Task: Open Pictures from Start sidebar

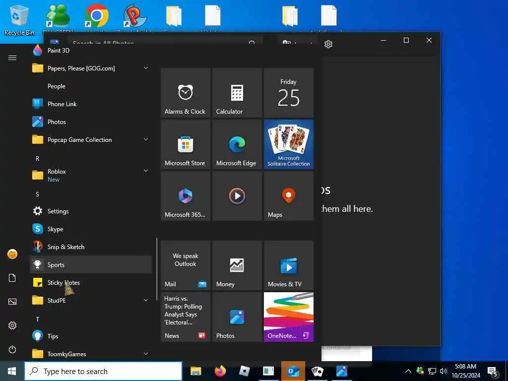Action: tap(12, 302)
